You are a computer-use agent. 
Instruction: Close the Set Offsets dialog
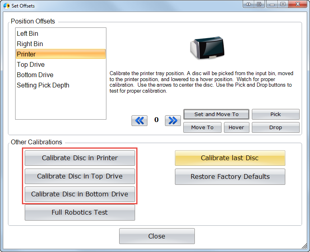pos(157,236)
